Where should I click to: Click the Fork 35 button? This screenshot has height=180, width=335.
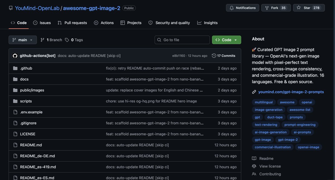(x=276, y=8)
